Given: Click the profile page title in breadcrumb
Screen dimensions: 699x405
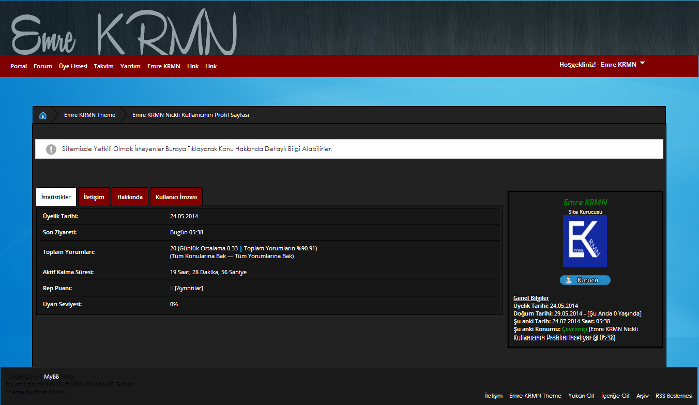Looking at the screenshot, I should (x=191, y=115).
